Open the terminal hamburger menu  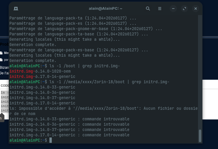pos(160,9)
